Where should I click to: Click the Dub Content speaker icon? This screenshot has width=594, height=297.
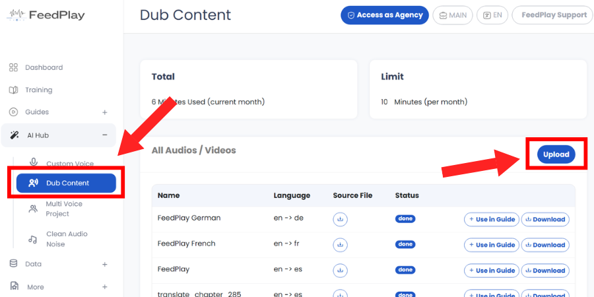pyautogui.click(x=34, y=183)
